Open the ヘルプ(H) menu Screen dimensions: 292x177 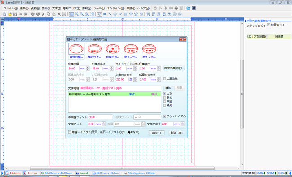tap(143, 9)
